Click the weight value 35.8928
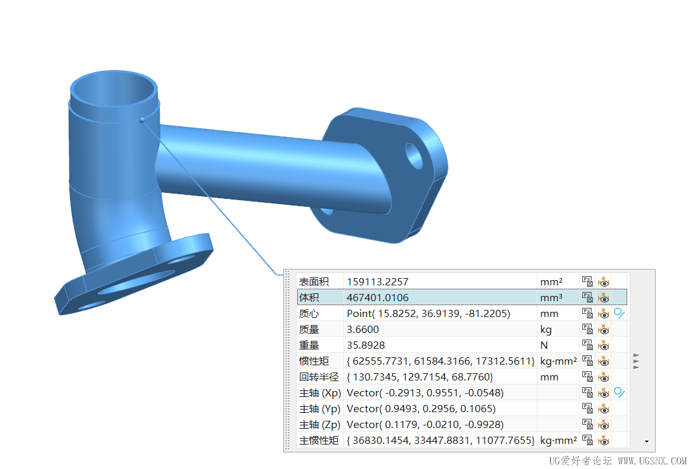Screen dimensions: 690x469 [366, 345]
